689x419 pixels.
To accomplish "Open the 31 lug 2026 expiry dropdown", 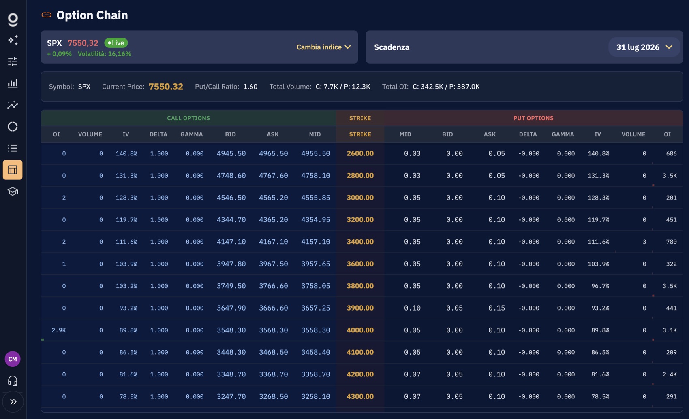I will coord(644,47).
